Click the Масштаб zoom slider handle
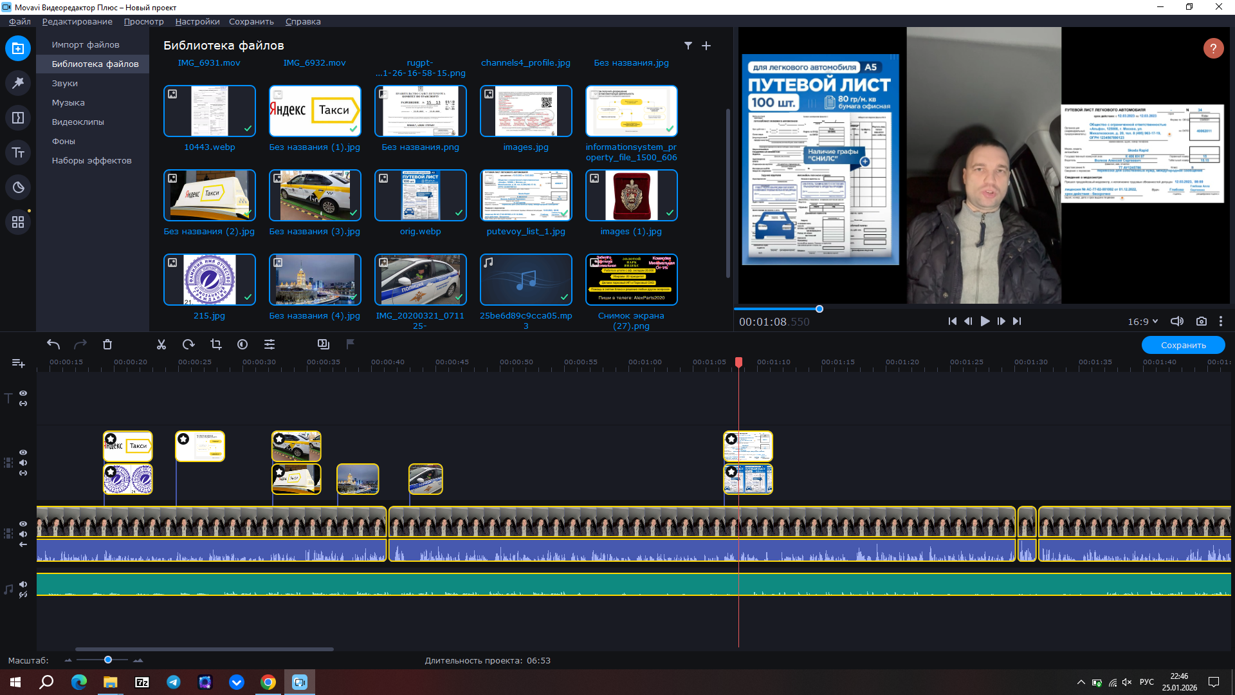1235x695 pixels. point(108,660)
